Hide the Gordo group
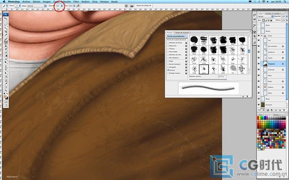289x180 pixels. tap(259, 36)
